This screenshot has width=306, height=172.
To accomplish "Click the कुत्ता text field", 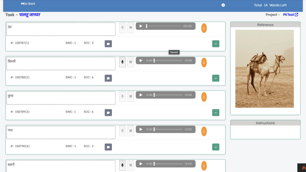I will [61, 98].
